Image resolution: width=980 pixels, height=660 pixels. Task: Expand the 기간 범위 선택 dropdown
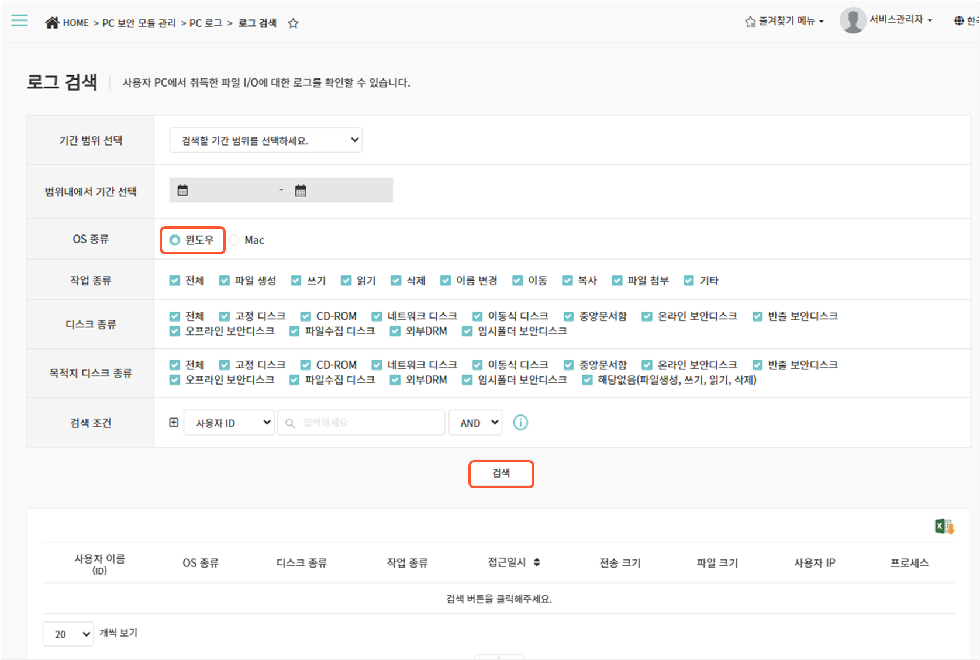pyautogui.click(x=265, y=140)
